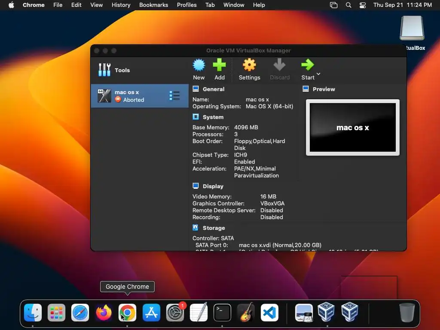440x330 pixels.
Task: Open the View menu
Action: click(96, 5)
